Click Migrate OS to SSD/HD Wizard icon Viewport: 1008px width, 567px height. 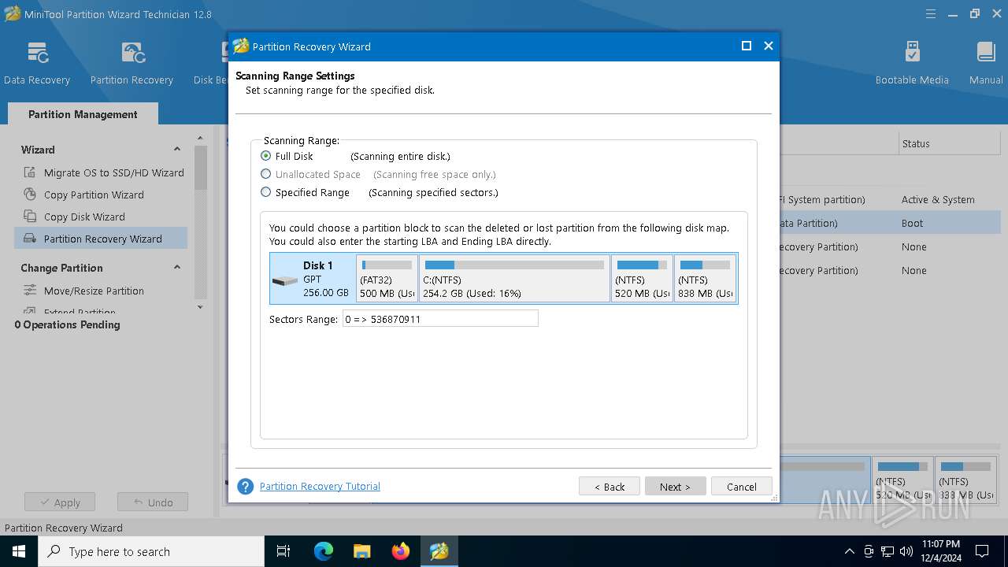coord(30,172)
